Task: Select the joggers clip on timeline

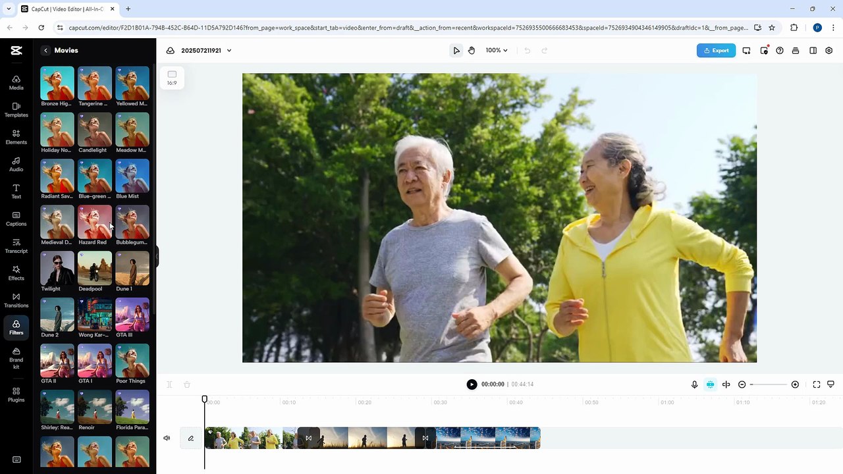Action: [x=250, y=438]
